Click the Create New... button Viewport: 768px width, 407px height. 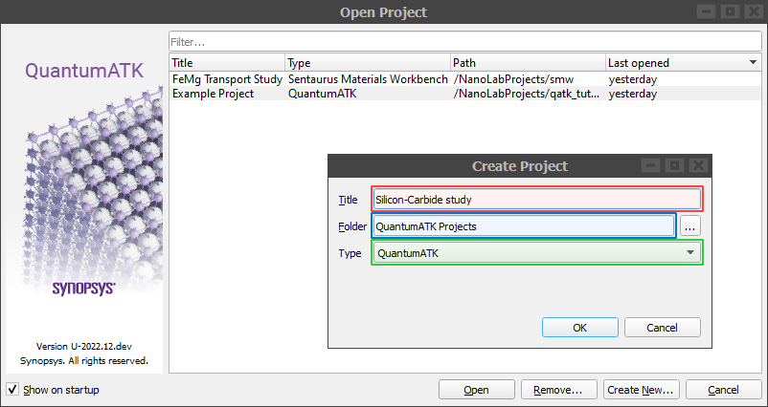(x=642, y=390)
